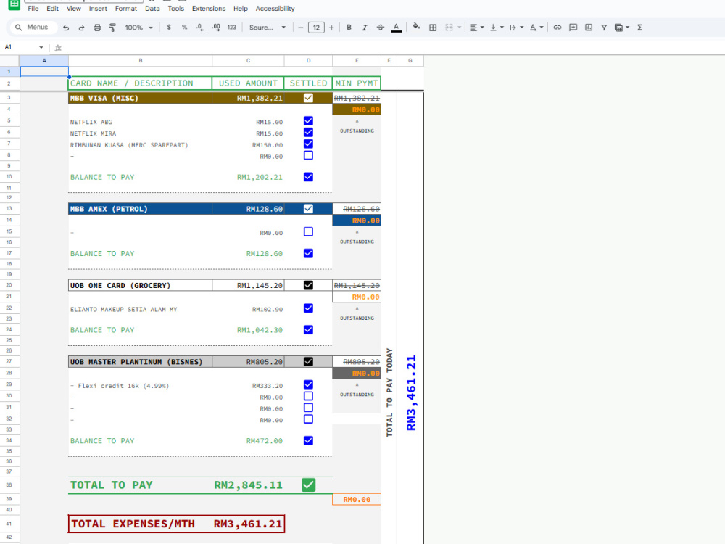725x544 pixels.
Task: Toggle MBB VISA (MISC) settled checkbox
Action: [x=308, y=98]
